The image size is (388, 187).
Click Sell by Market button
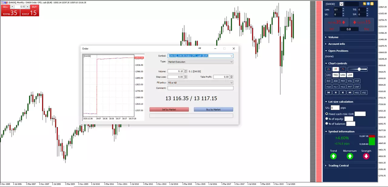pos(169,109)
